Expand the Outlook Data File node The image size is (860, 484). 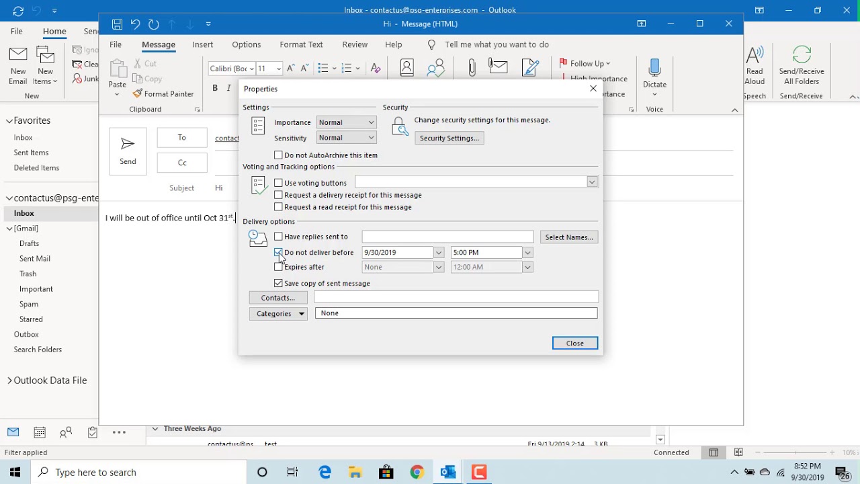pos(9,380)
